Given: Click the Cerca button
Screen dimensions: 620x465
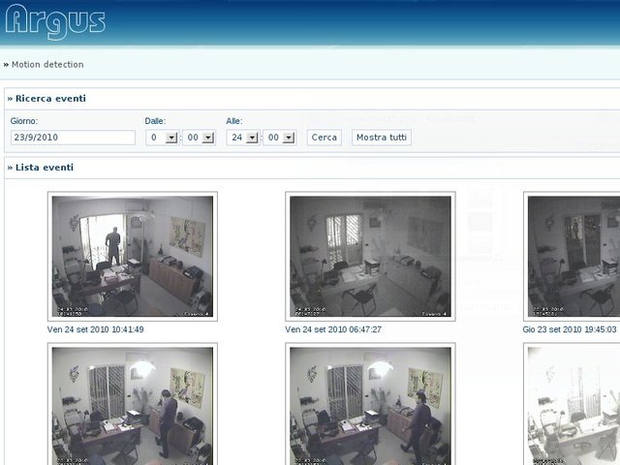Looking at the screenshot, I should [x=325, y=138].
